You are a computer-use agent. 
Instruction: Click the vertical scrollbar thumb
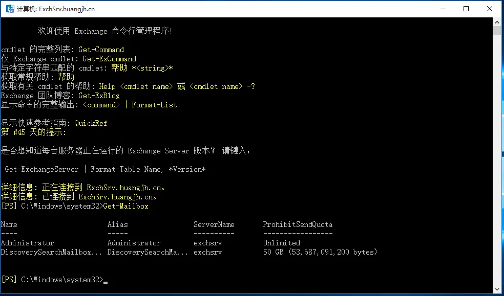click(x=497, y=30)
